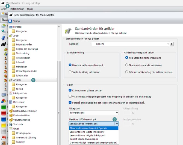Click the Urval list icon
The image size is (183, 145).
11,129
